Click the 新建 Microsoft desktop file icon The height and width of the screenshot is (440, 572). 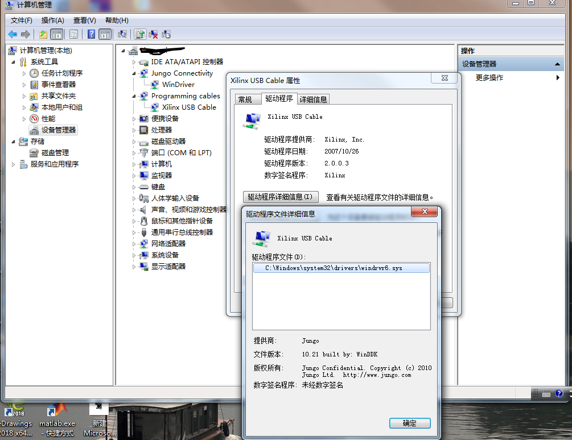[x=99, y=420]
